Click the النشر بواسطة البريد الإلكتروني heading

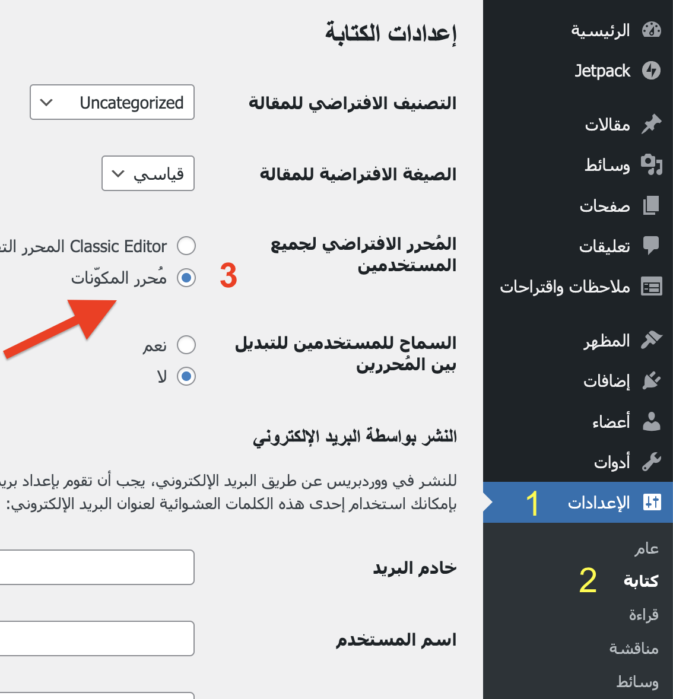[x=355, y=436]
